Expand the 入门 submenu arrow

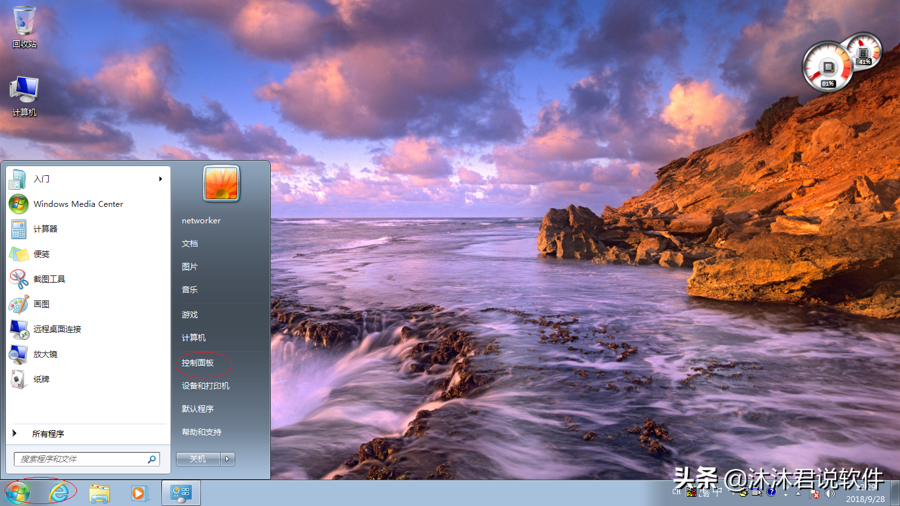pyautogui.click(x=160, y=179)
